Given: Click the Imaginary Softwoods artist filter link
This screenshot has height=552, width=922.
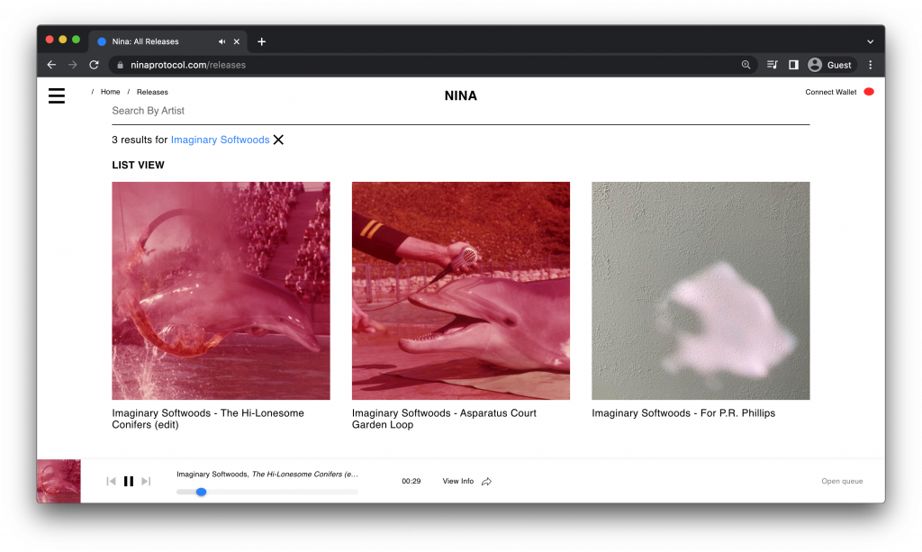Looking at the screenshot, I should [220, 140].
